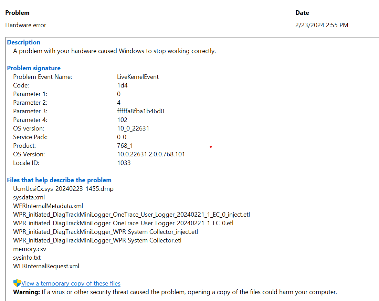Viewport: 379px width, 301px height.
Task: Select the Parameter 3 value fffffa8fba1b46d0
Action: pos(141,111)
